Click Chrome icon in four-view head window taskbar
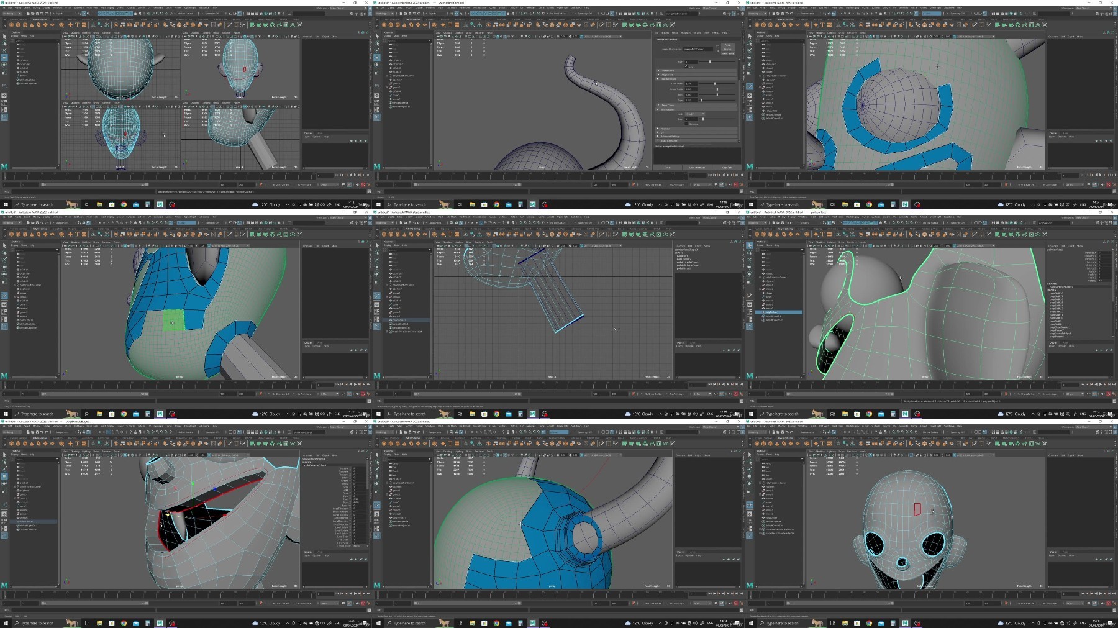This screenshot has height=628, width=1118. [124, 204]
